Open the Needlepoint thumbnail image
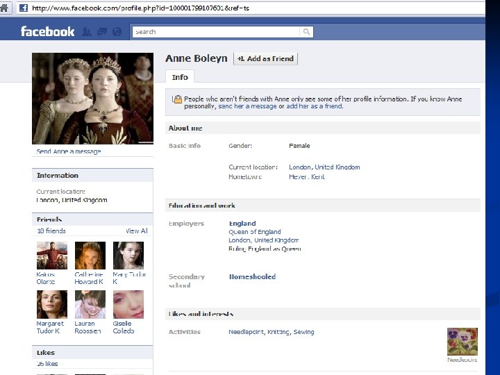 (x=462, y=342)
